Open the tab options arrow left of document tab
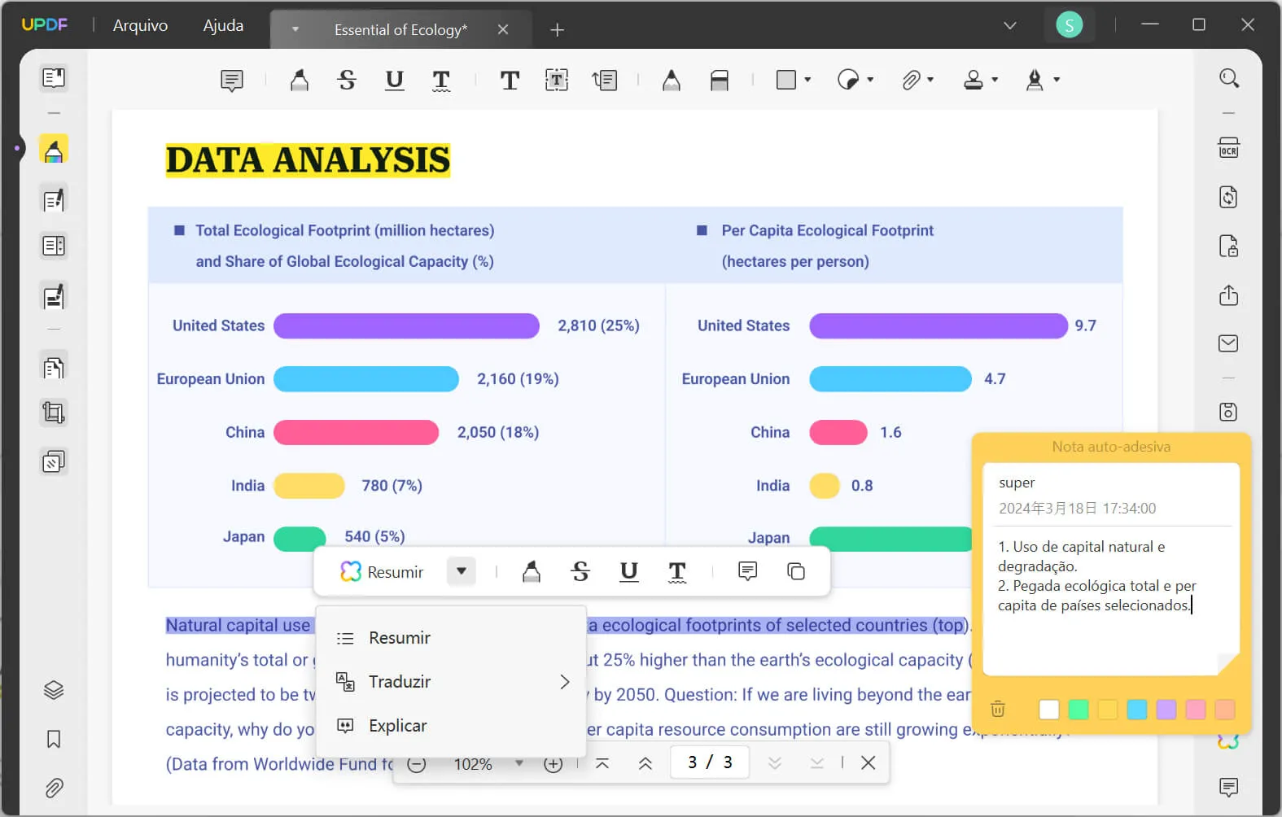The height and width of the screenshot is (817, 1282). [x=295, y=29]
